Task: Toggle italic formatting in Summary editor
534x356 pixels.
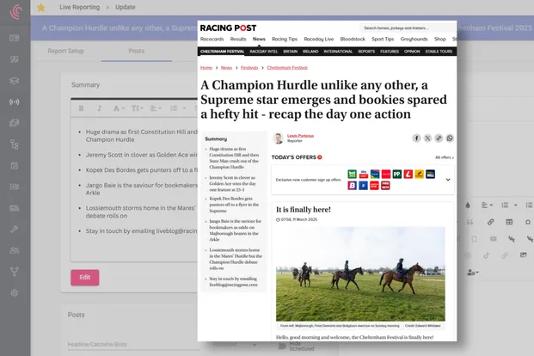Action: tap(100, 108)
